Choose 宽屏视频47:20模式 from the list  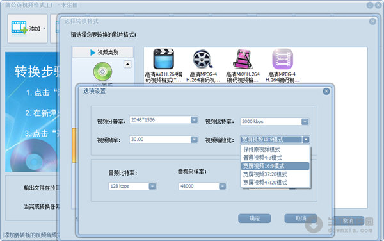tap(275, 183)
